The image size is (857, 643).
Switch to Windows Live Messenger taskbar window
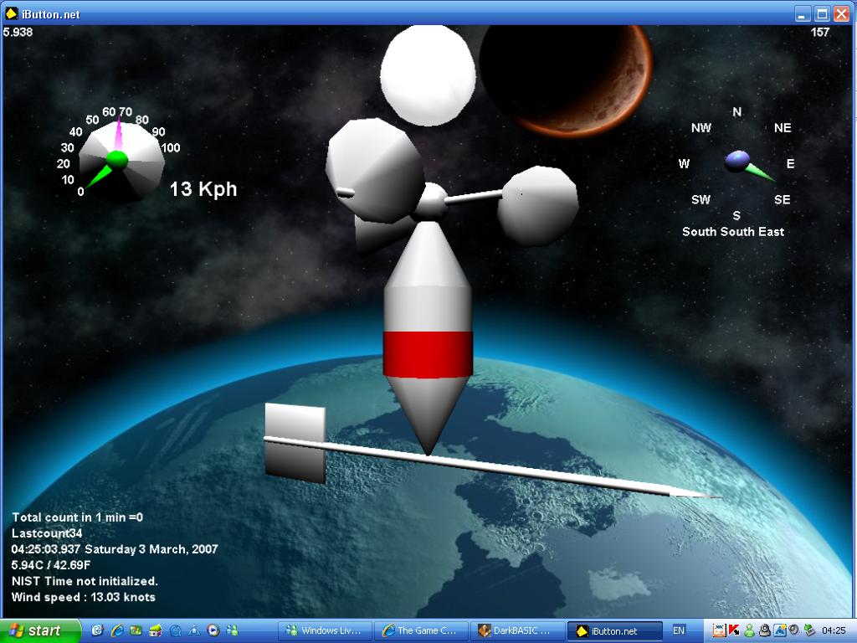coord(325,630)
